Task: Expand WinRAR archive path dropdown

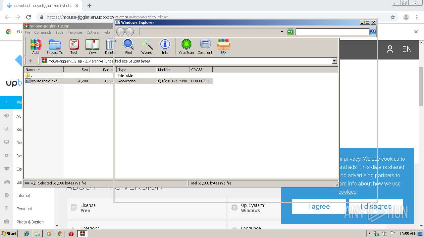Action: click(x=334, y=61)
